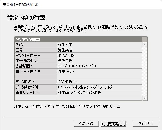The image size is (162, 130).
Task: Select the value 個人/一般
Action: tap(99, 55)
